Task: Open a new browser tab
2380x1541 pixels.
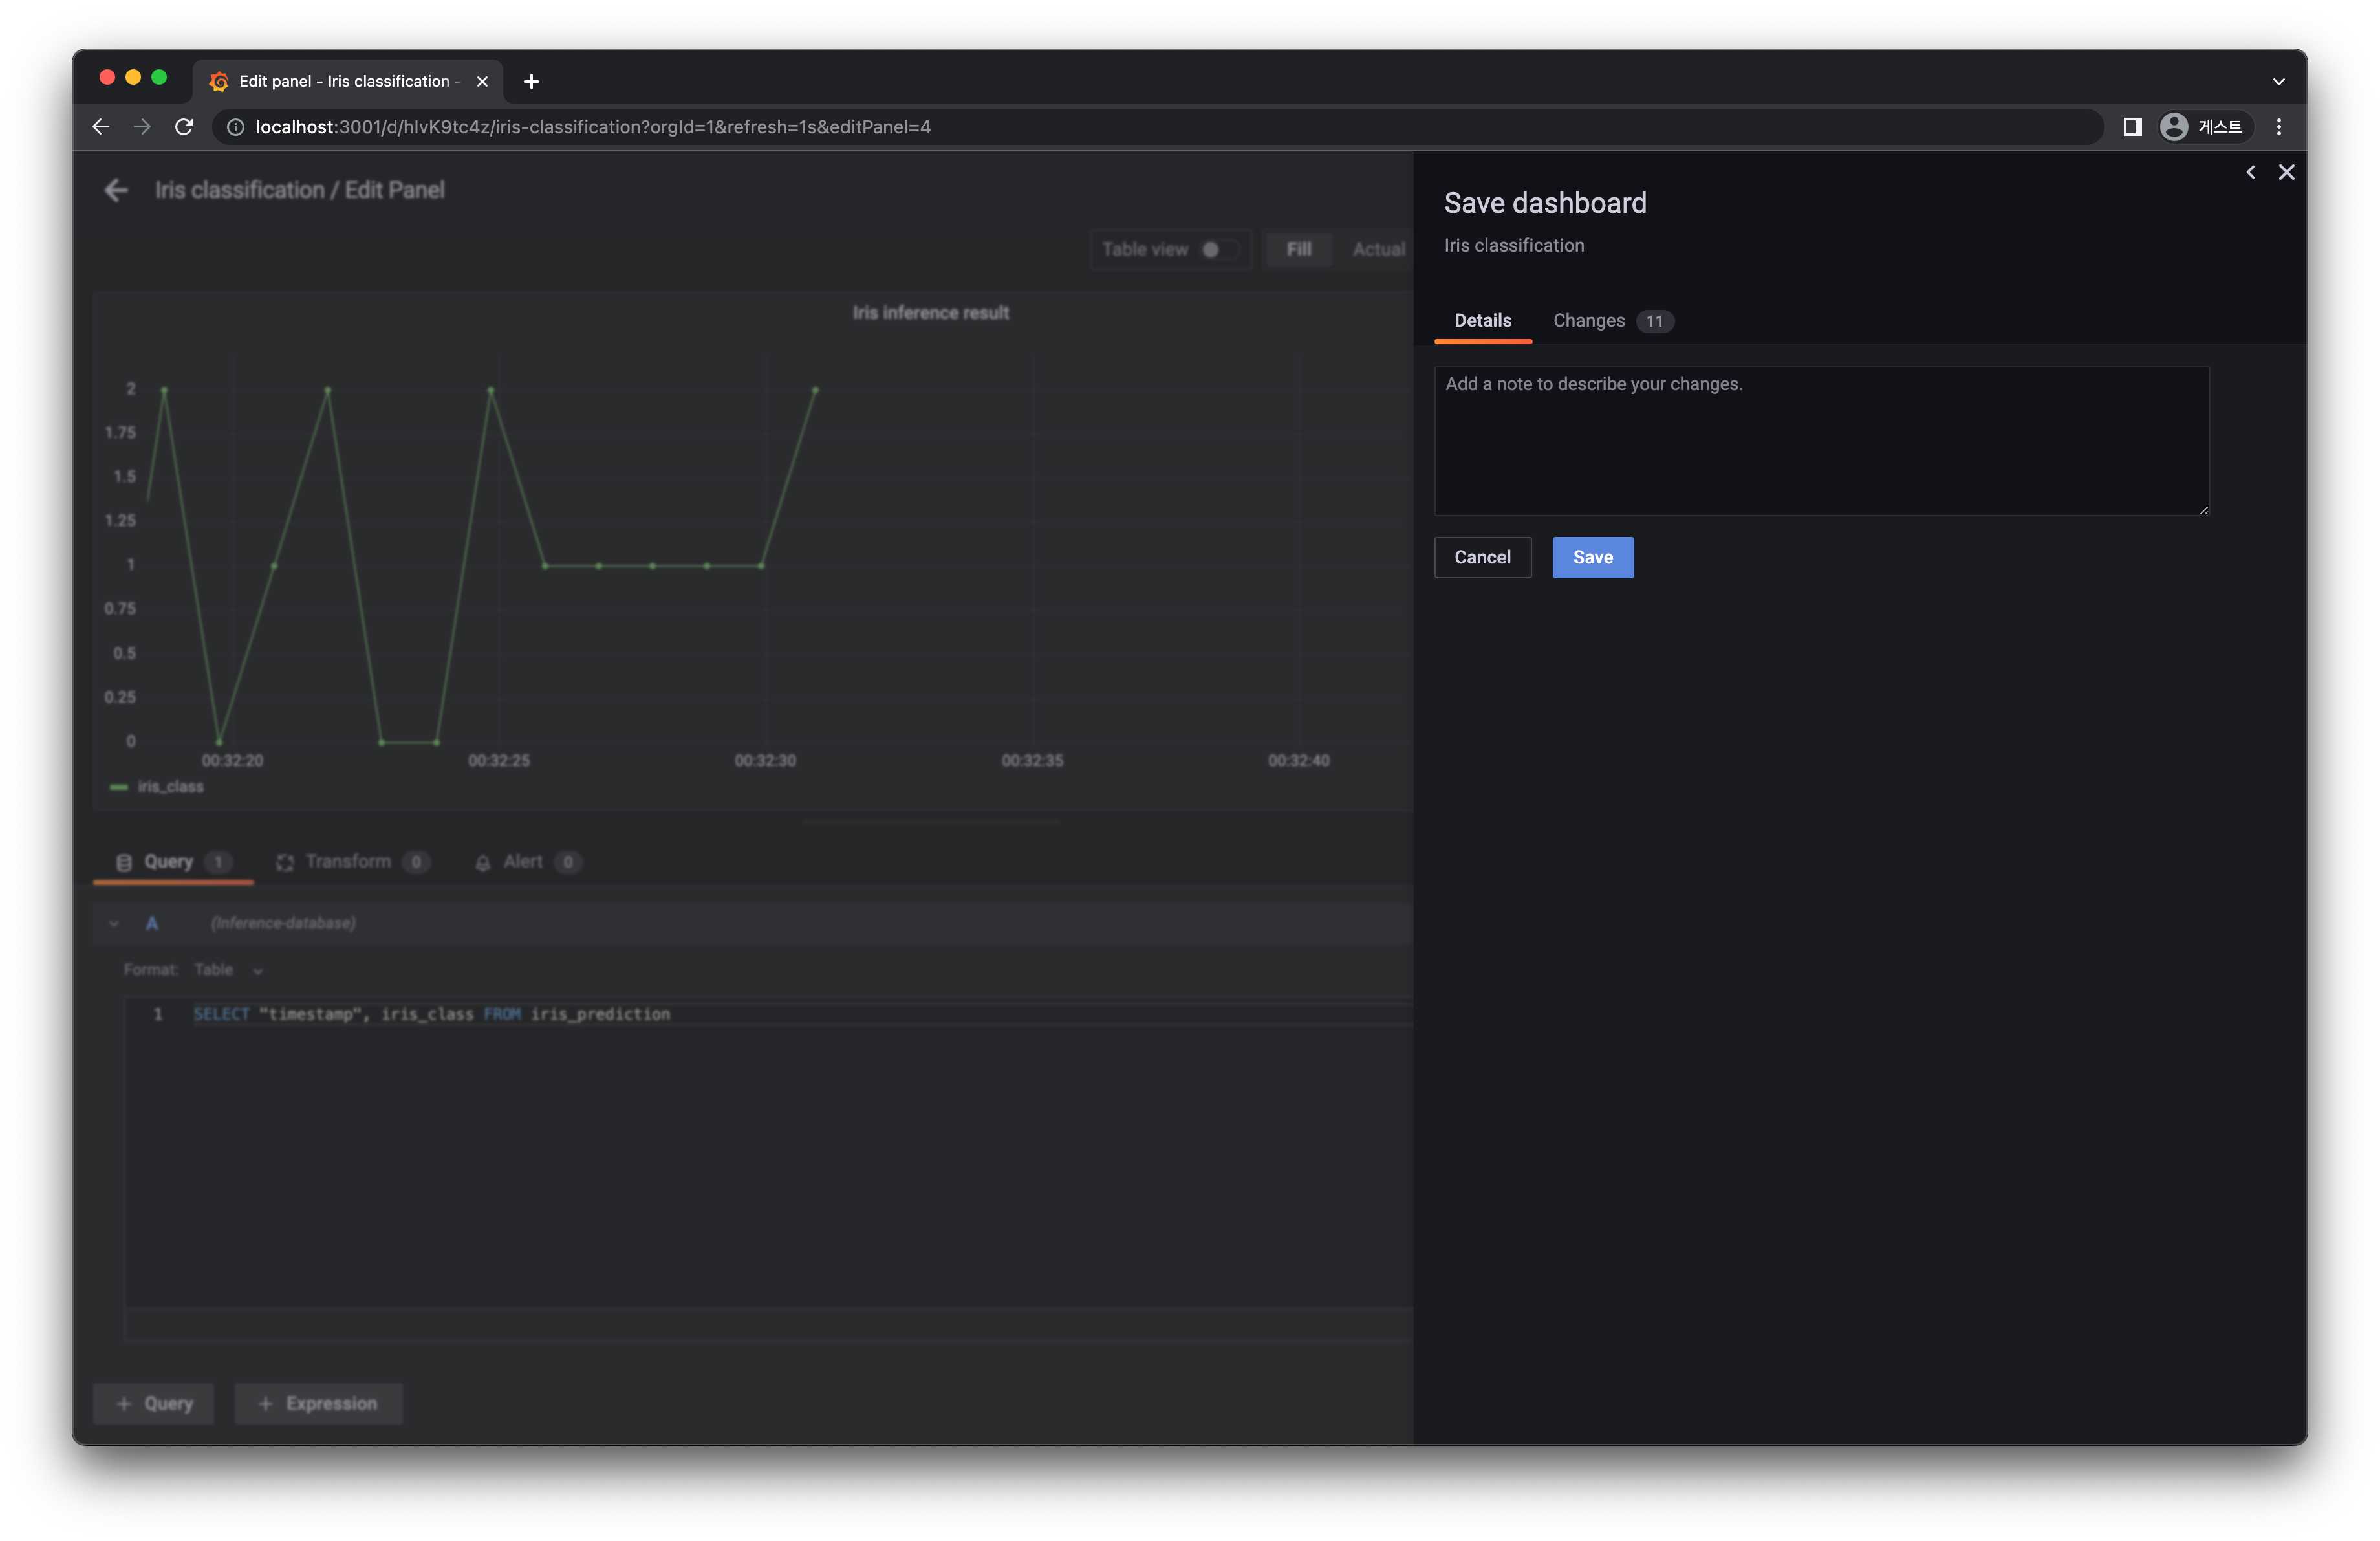Action: click(x=531, y=81)
